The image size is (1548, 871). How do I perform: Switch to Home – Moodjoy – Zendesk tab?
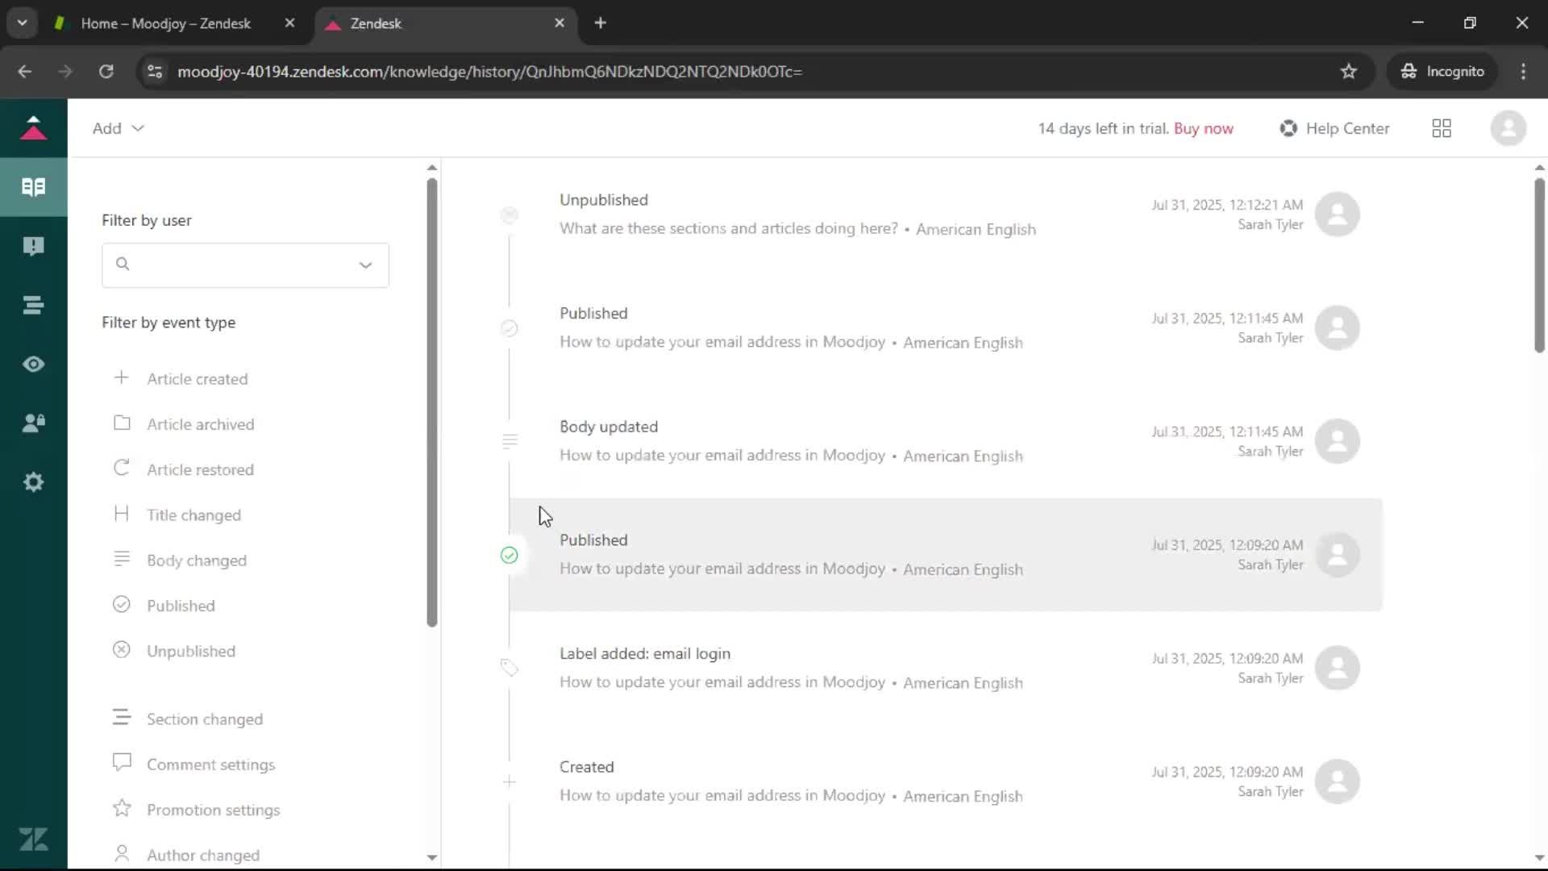[166, 23]
